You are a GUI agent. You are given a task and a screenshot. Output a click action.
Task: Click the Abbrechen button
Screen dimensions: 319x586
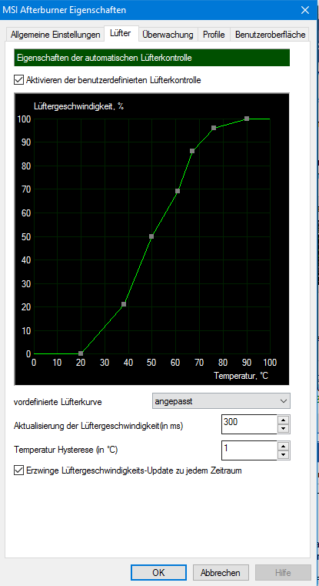(x=221, y=573)
